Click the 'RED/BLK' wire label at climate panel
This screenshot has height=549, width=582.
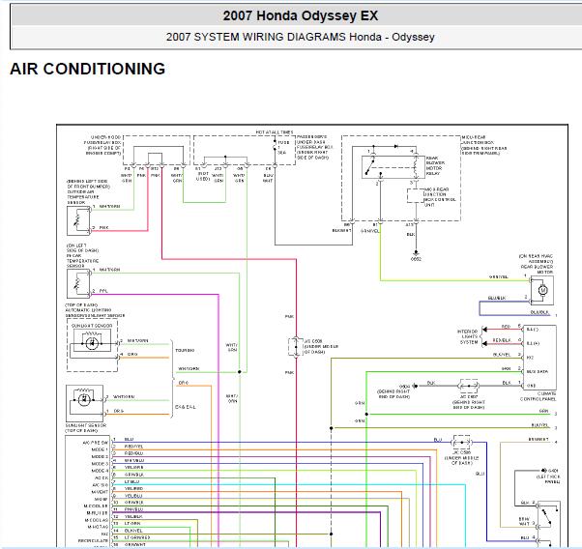click(502, 340)
